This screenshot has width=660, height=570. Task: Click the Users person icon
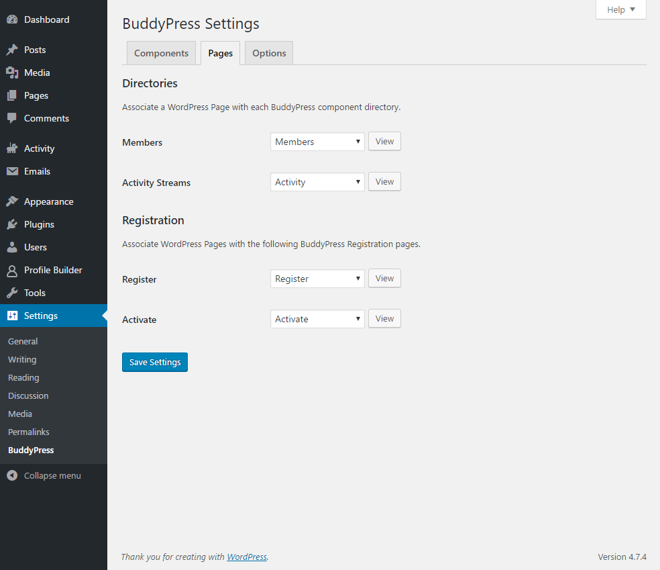tap(12, 247)
